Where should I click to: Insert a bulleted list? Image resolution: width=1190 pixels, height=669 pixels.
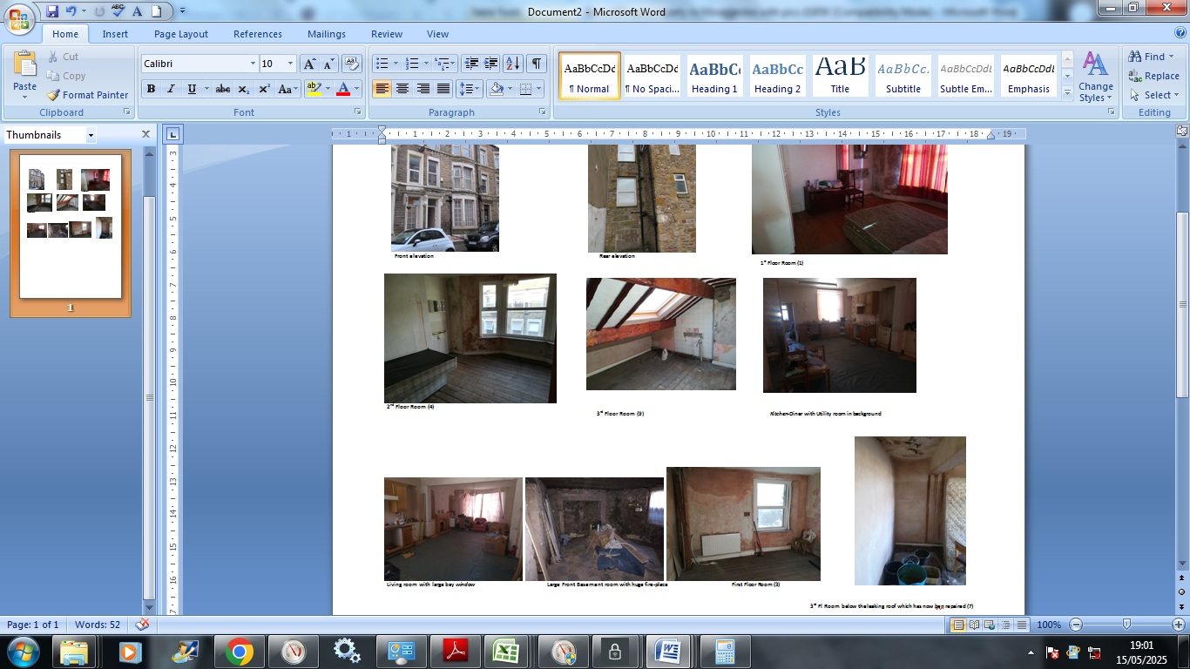click(x=381, y=64)
